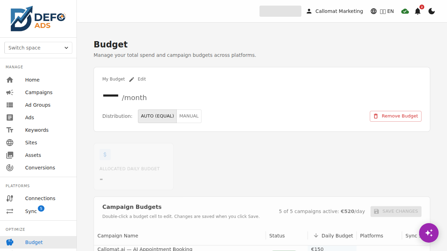Image resolution: width=447 pixels, height=251 pixels.
Task: Open Keywords menu item
Action: point(38,130)
